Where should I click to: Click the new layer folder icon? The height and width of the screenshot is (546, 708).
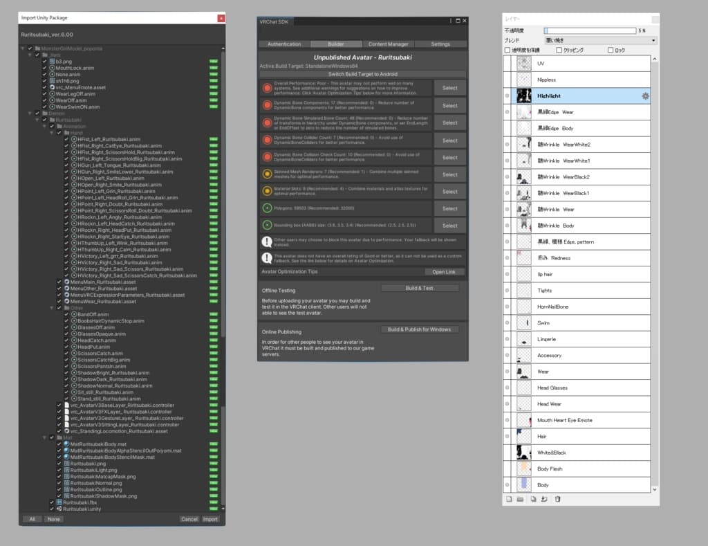coord(520,499)
